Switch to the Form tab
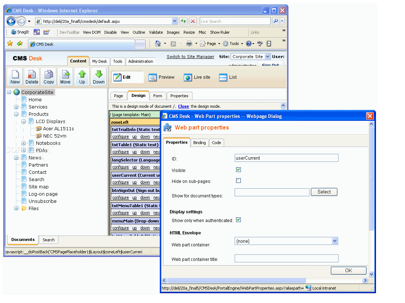The width and height of the screenshot is (405, 303). coord(158,96)
